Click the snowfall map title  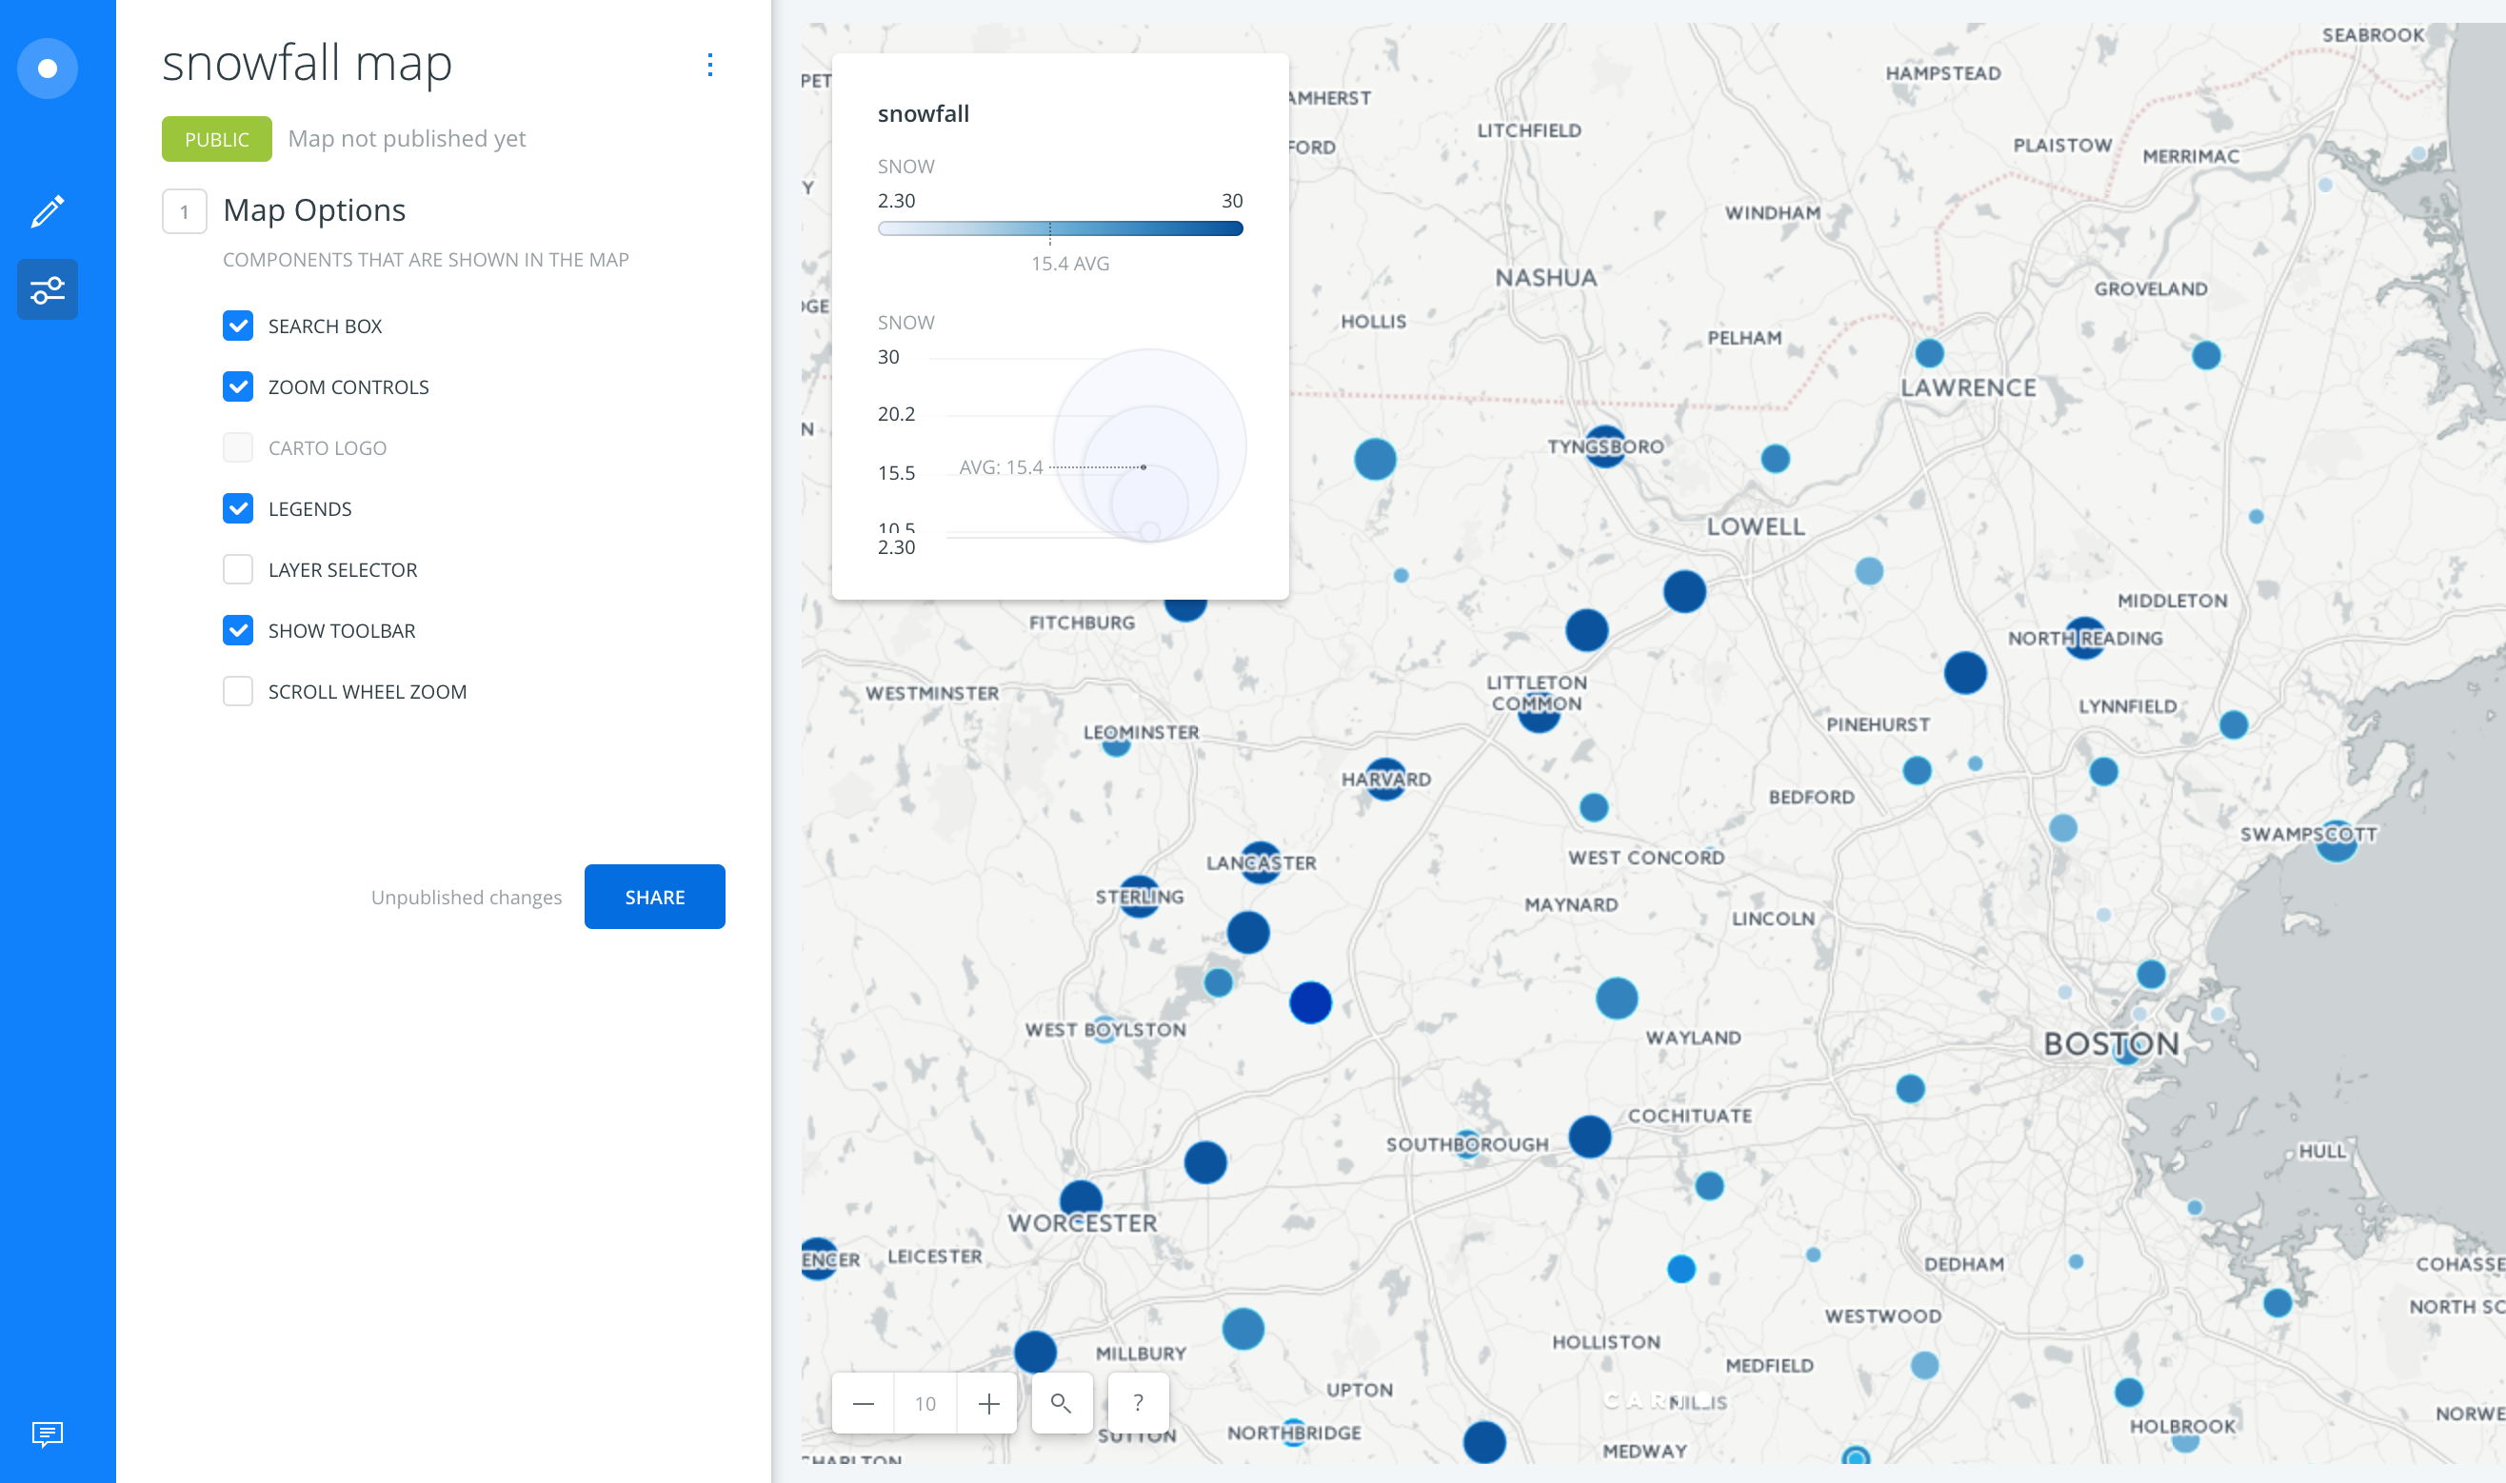pos(308,63)
